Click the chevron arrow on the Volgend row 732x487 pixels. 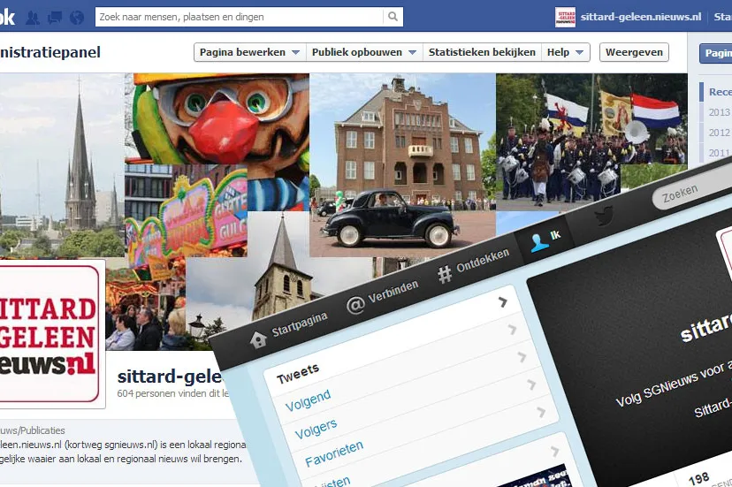tap(512, 330)
